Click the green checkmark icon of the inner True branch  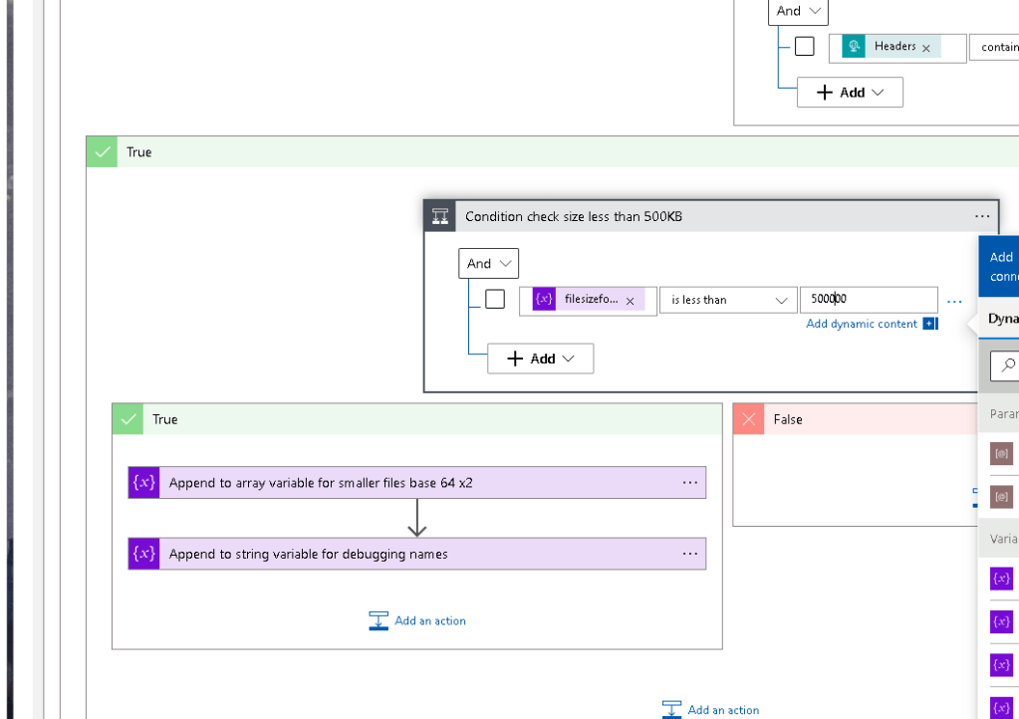[128, 419]
